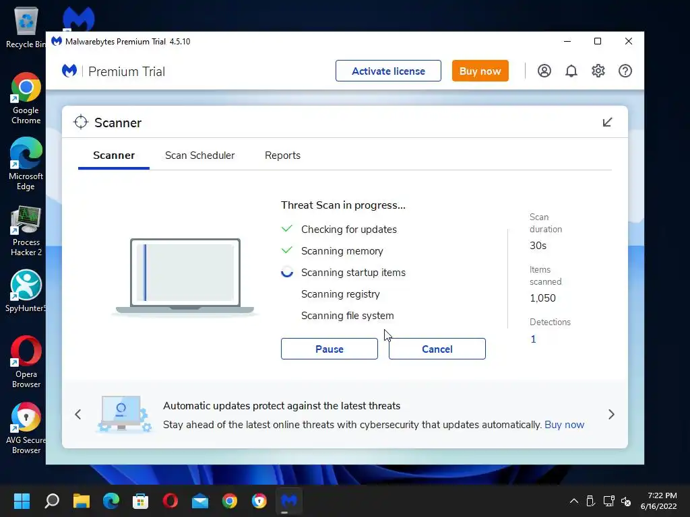
Task: Open the account profile icon
Action: [544, 71]
